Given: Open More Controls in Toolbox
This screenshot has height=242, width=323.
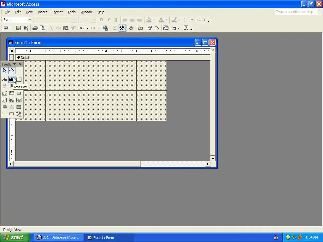Looking at the screenshot, I should pyautogui.click(x=19, y=114).
